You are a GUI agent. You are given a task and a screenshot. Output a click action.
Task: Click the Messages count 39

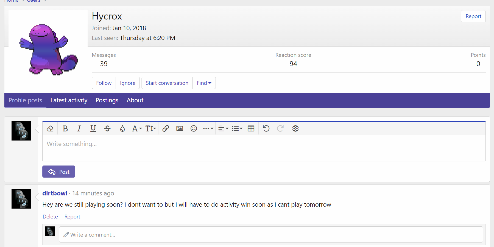[x=104, y=64]
